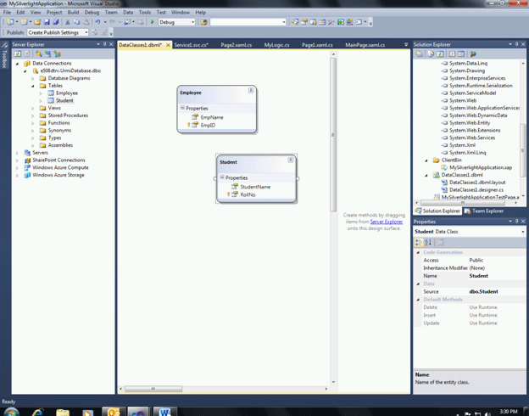Click the Undo toolbar icon
The width and height of the screenshot is (529, 416).
(97, 22)
